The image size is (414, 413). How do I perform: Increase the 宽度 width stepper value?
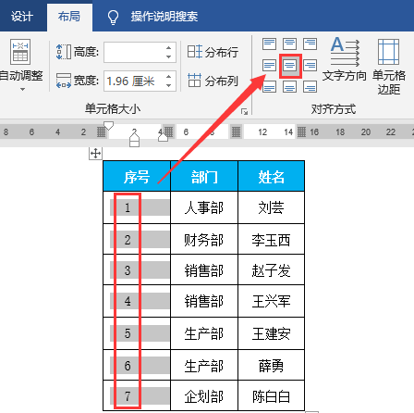pyautogui.click(x=168, y=76)
